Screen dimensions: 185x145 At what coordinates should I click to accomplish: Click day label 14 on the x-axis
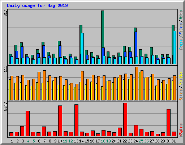pos(81,141)
